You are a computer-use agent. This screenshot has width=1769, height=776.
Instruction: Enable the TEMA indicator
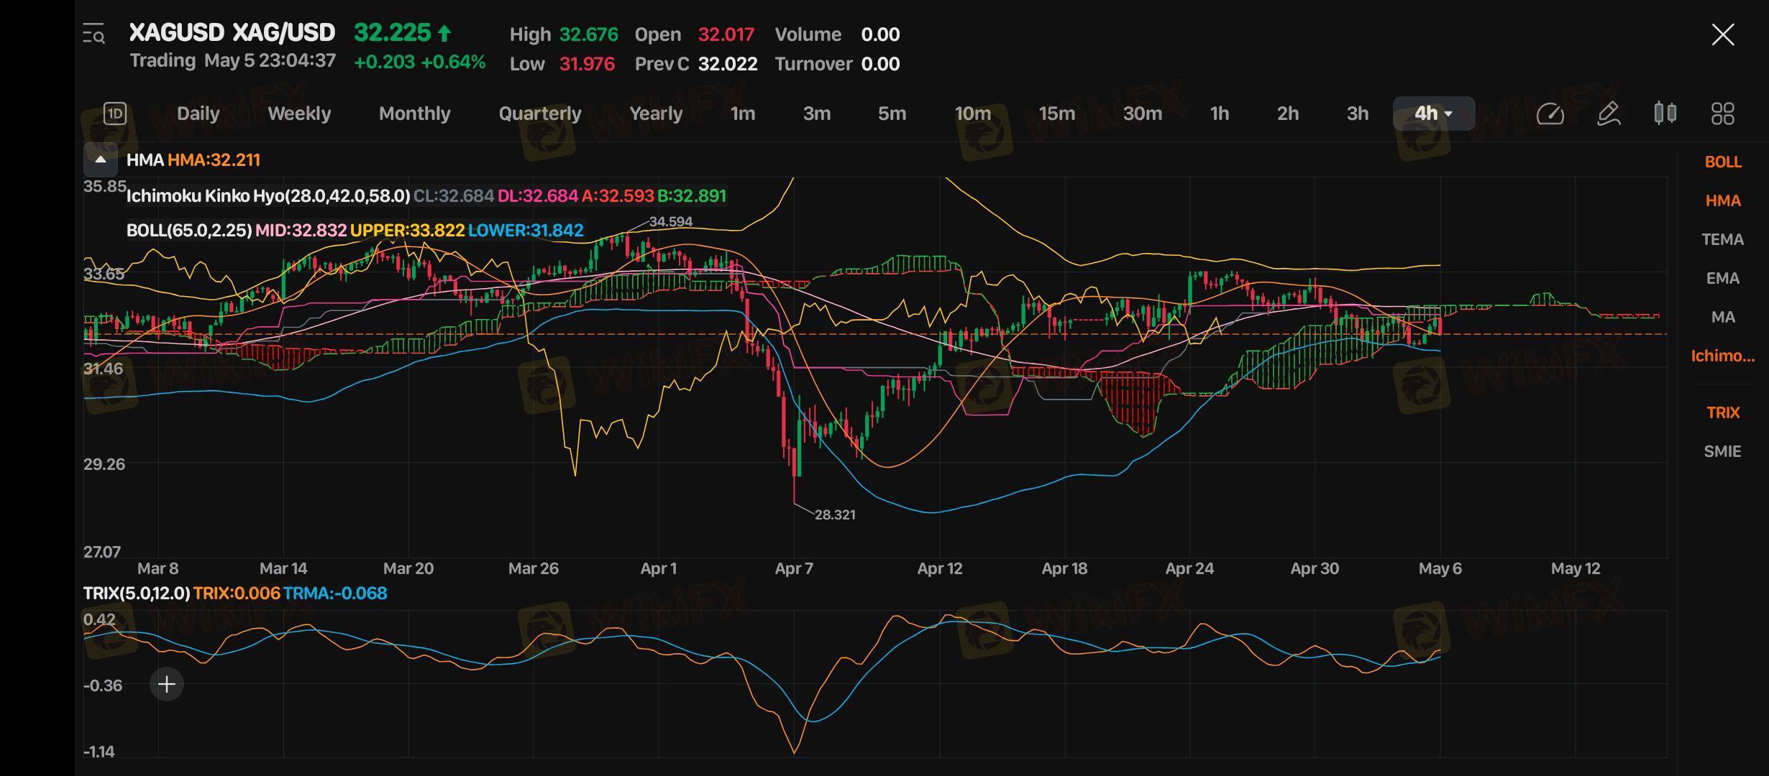[1722, 239]
